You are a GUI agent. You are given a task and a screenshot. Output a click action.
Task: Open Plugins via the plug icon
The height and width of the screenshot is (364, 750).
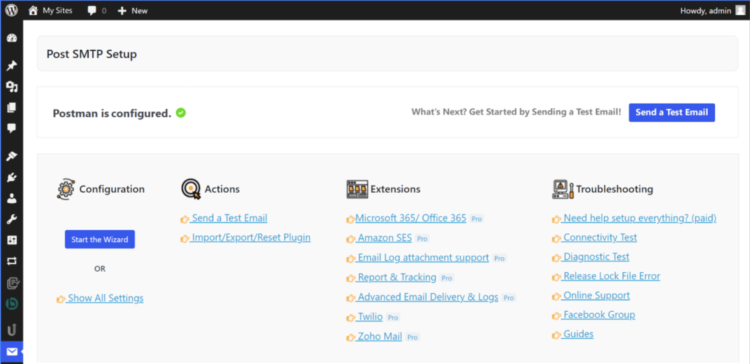click(12, 177)
